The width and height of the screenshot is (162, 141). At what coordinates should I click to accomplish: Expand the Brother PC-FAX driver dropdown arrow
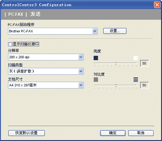(95, 31)
